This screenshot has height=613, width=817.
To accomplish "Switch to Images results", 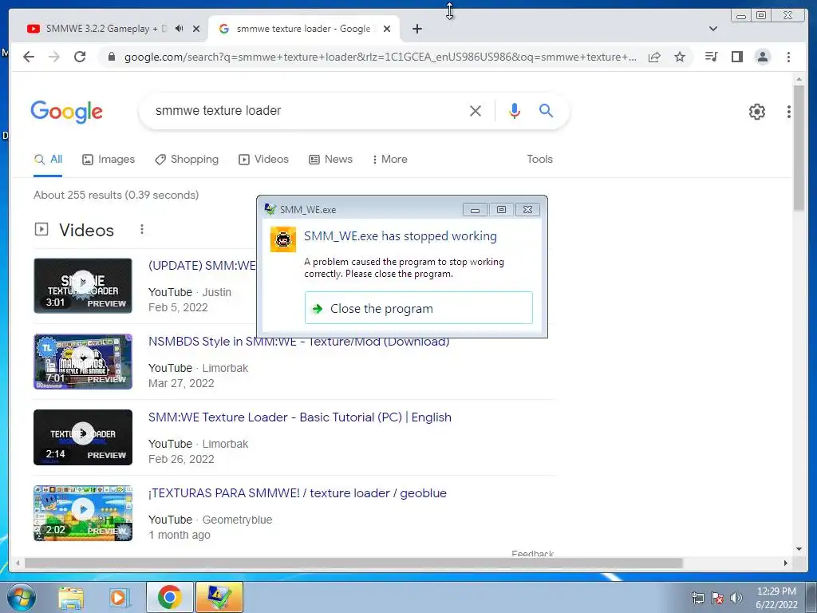I will pyautogui.click(x=109, y=160).
